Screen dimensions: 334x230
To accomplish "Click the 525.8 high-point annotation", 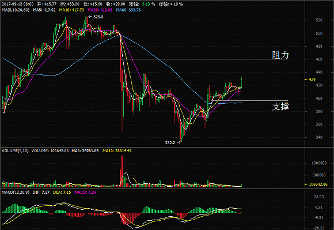I will [98, 17].
